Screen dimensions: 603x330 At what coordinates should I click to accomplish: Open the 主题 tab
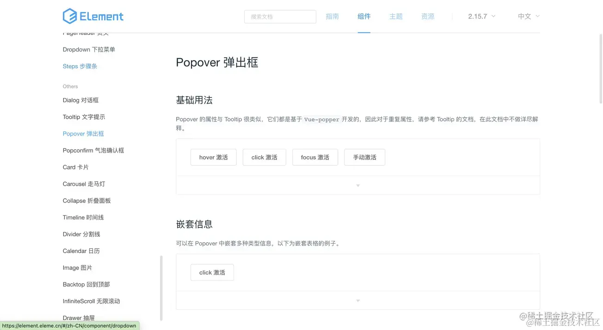tap(396, 16)
